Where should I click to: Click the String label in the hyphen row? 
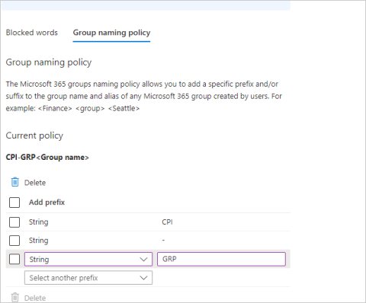39,241
